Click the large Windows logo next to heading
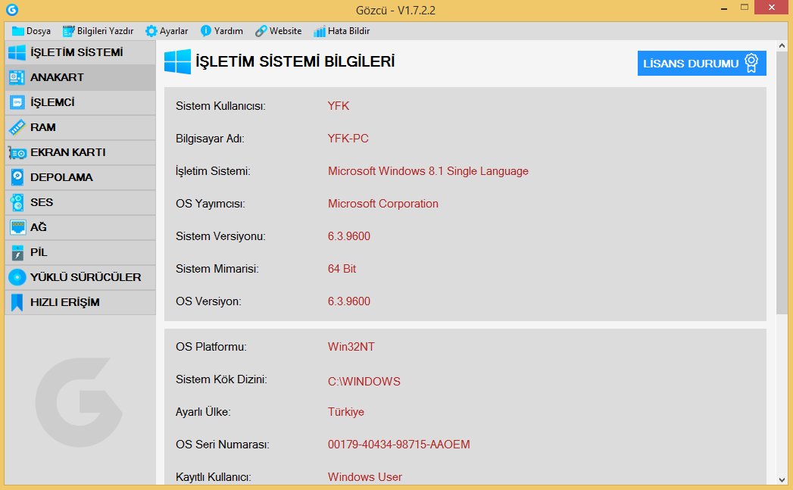793x490 pixels. click(177, 61)
